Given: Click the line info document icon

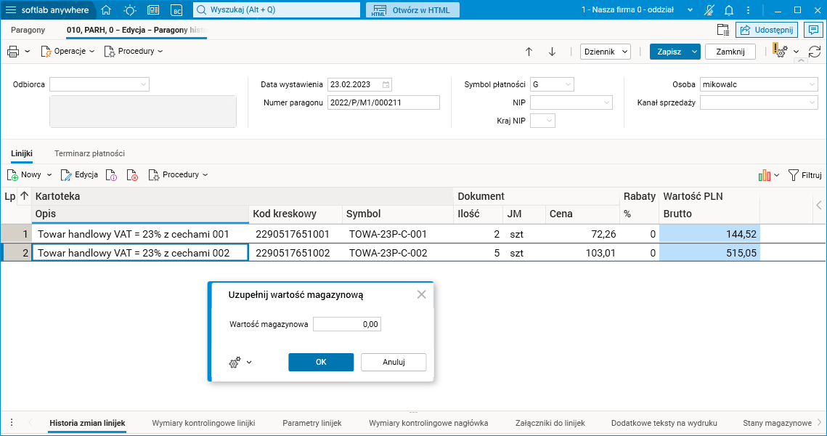Looking at the screenshot, I should coord(111,174).
